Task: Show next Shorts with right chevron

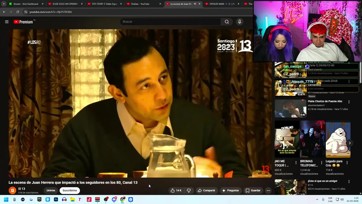Action: click(x=350, y=143)
